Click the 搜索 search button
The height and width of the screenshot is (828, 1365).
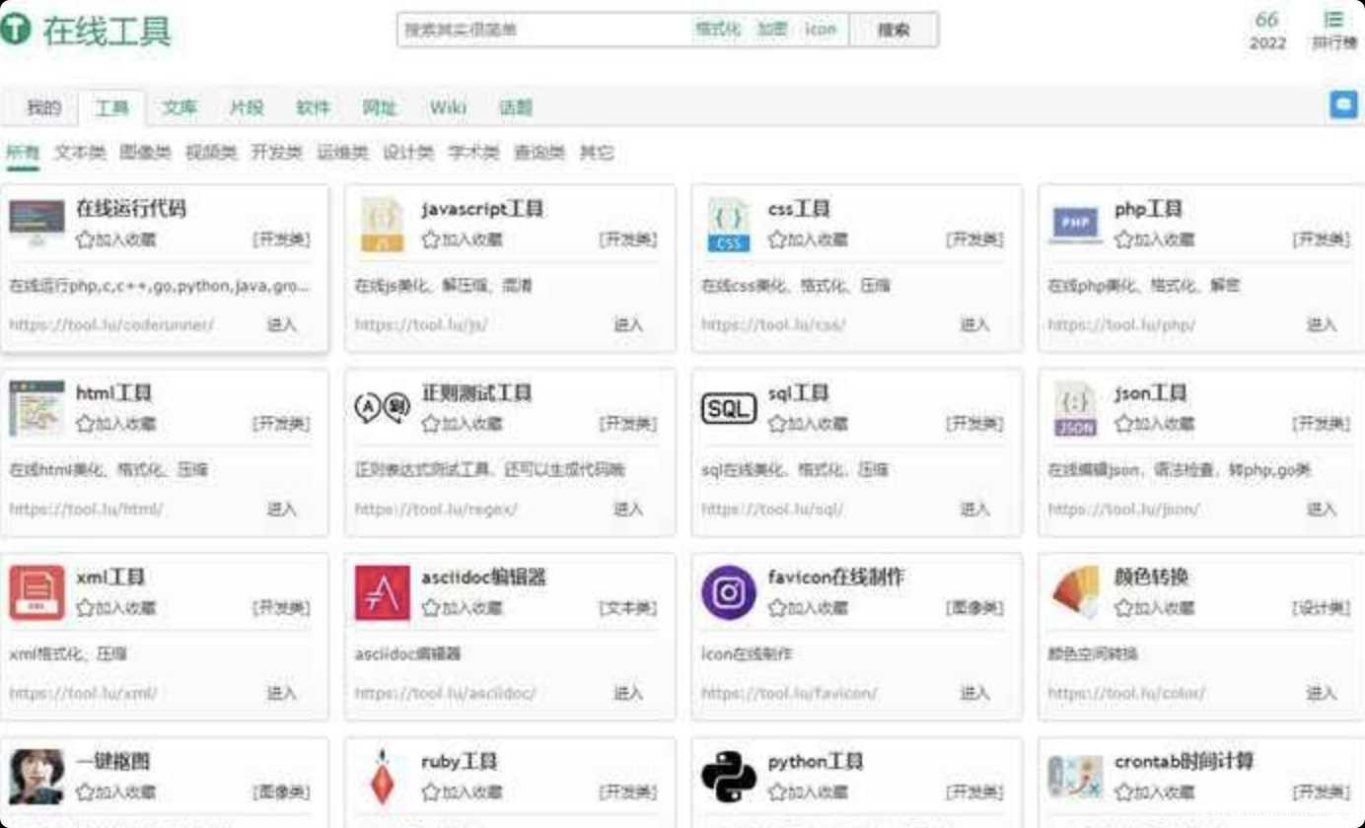pos(894,30)
